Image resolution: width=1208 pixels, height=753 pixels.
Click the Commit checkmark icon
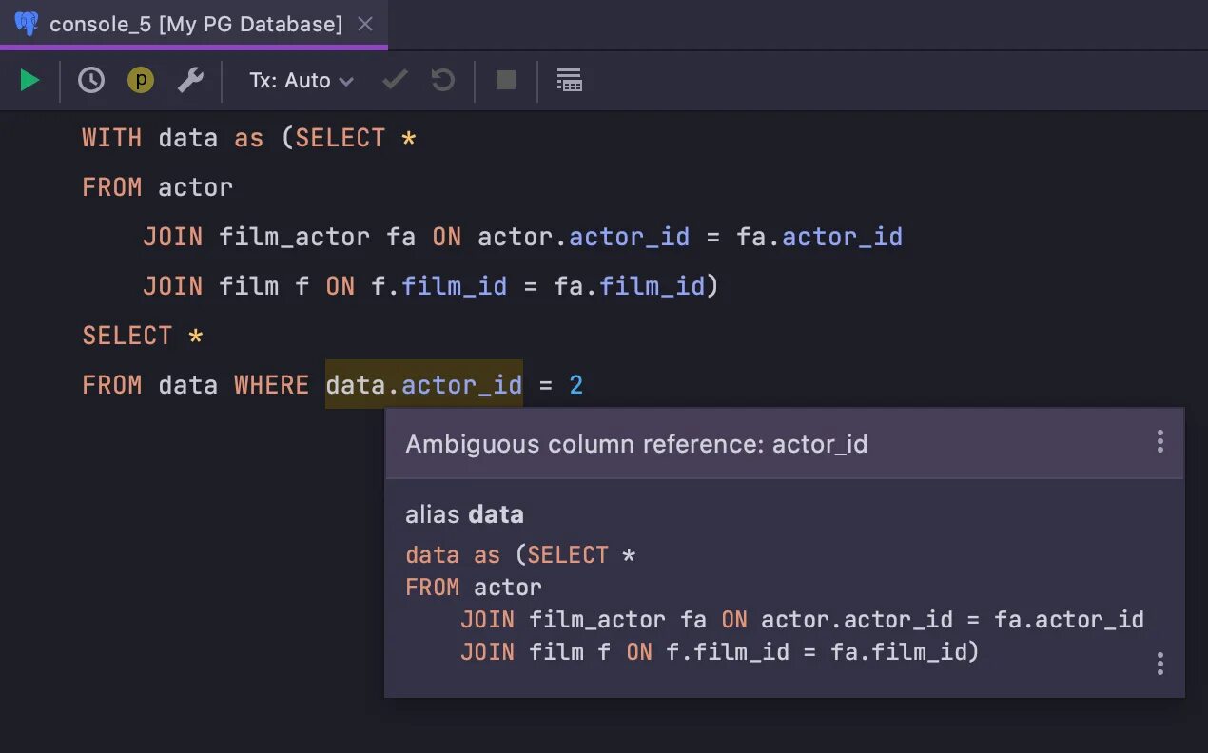tap(395, 81)
